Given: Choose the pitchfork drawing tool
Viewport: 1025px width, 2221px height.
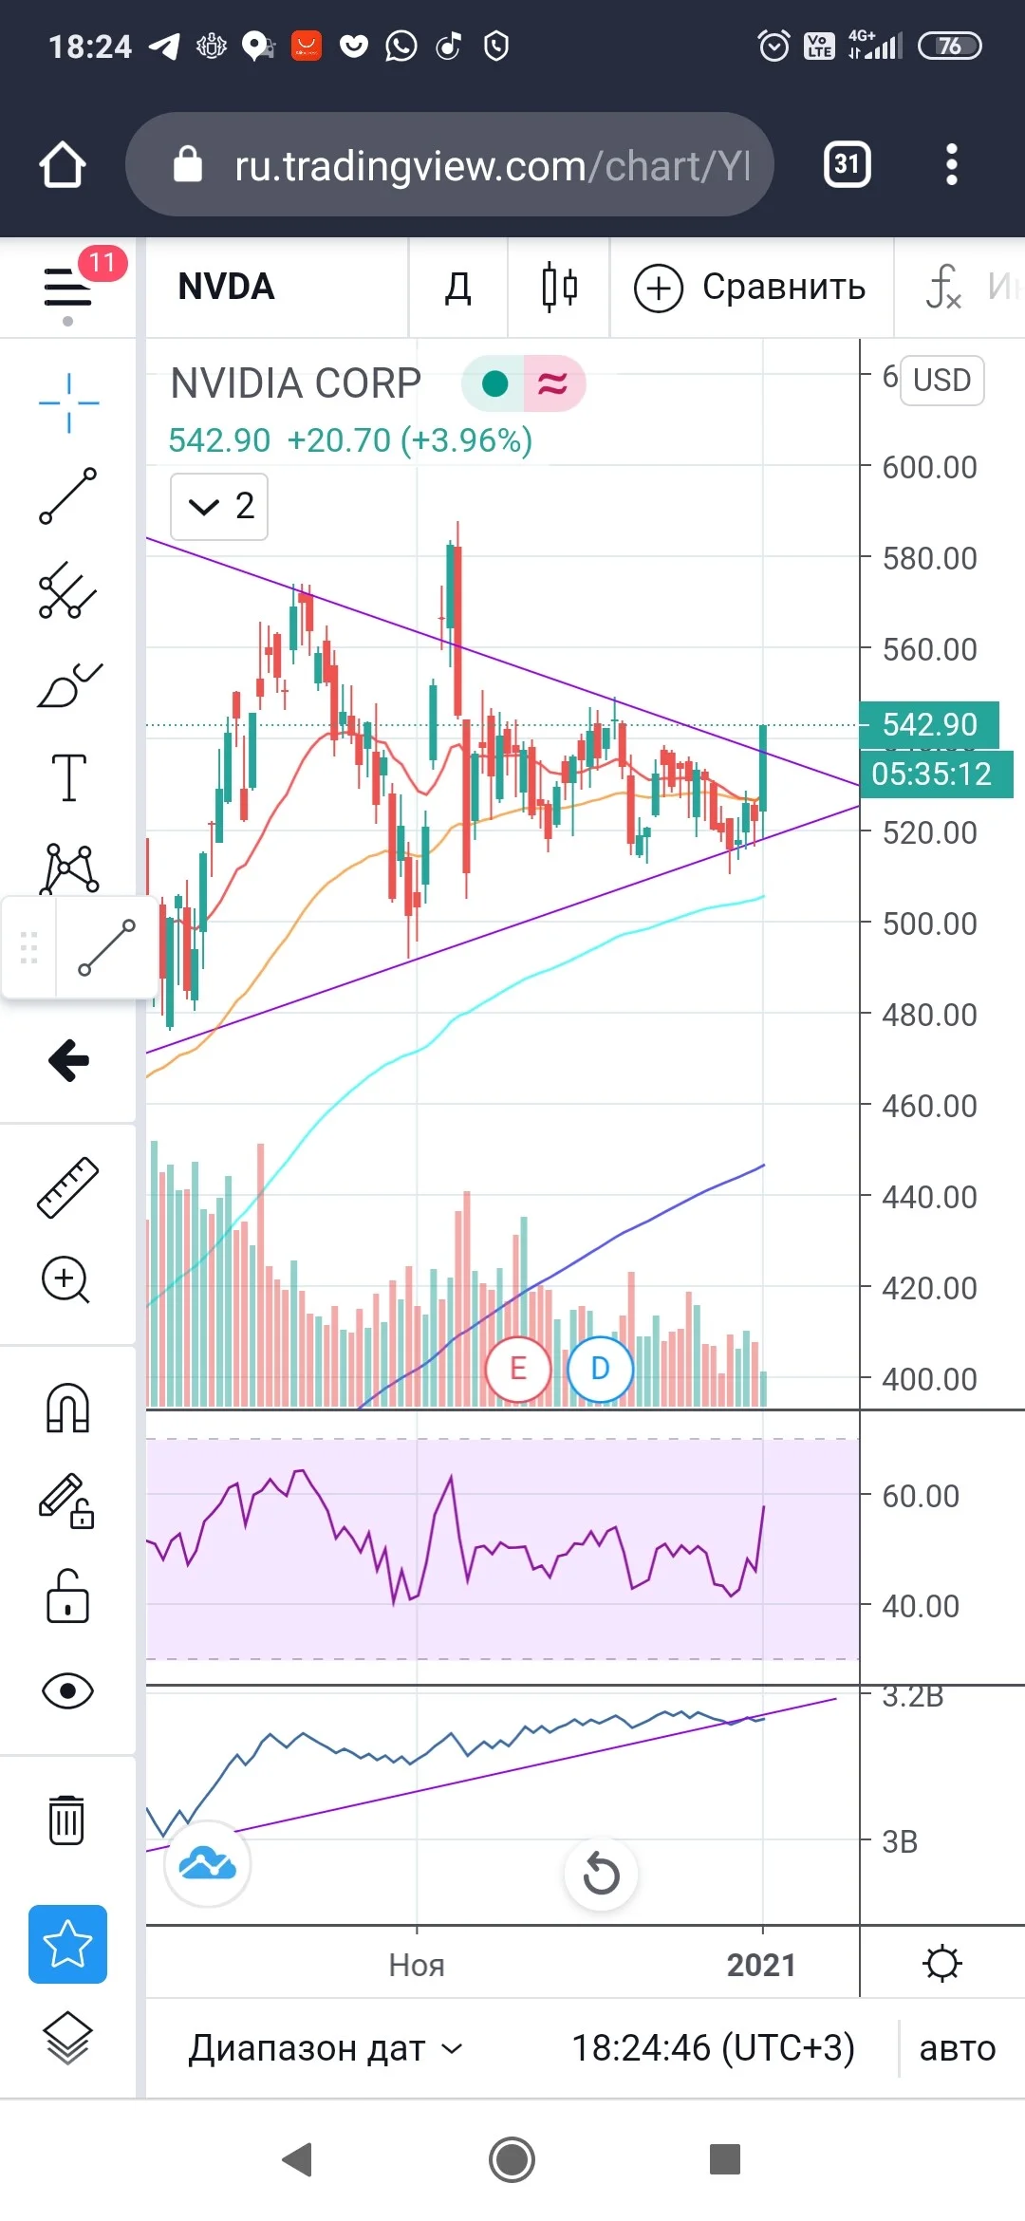Looking at the screenshot, I should pos(68,589).
